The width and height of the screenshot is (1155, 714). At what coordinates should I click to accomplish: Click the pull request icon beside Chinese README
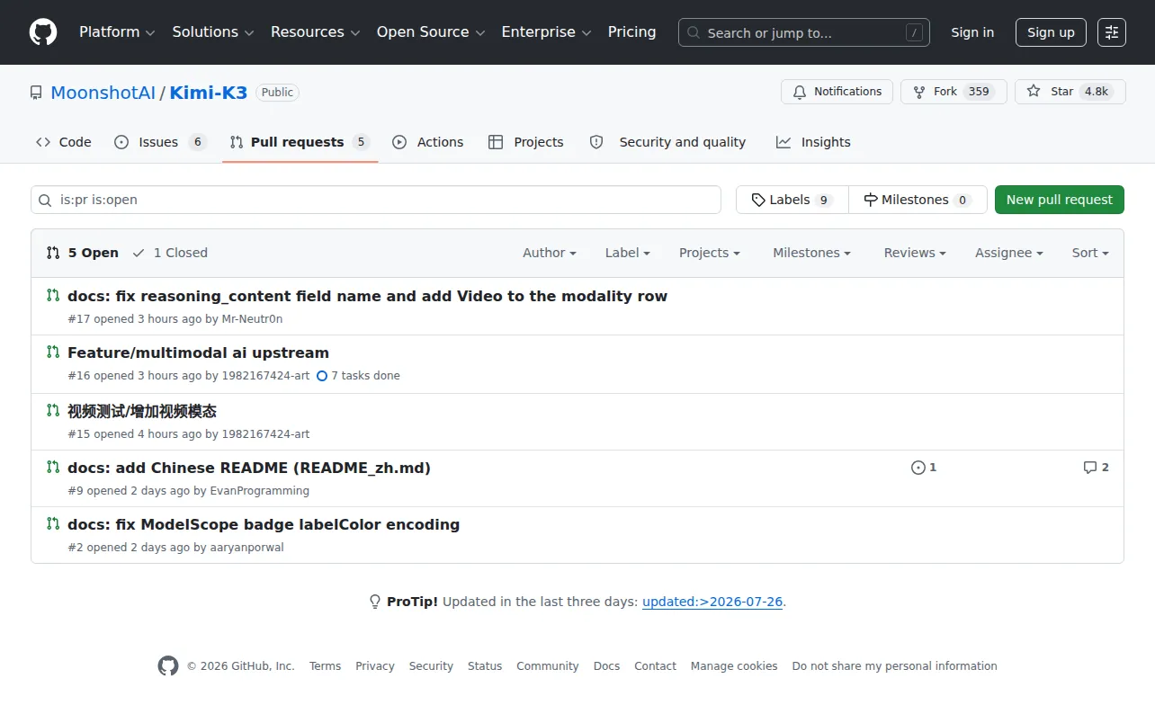(x=53, y=468)
